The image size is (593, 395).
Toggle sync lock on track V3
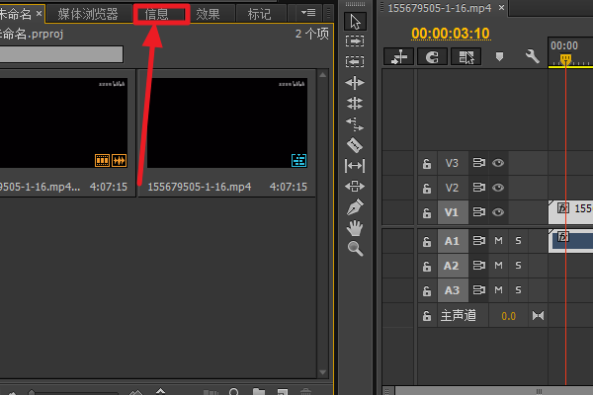click(478, 163)
